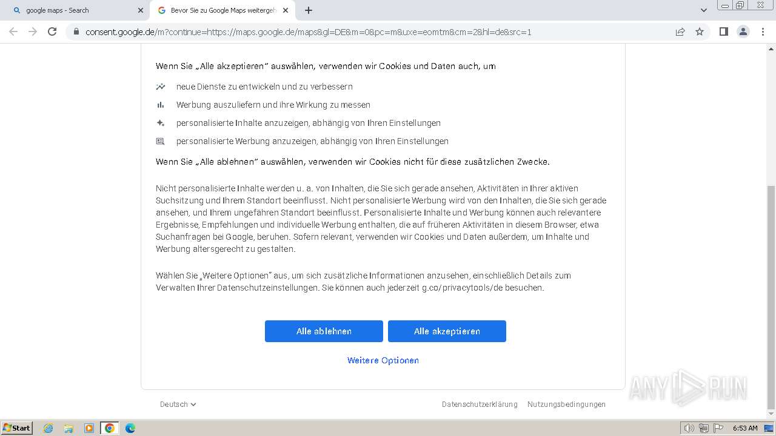The width and height of the screenshot is (776, 436).
Task: Open Weitere Optionen link
Action: [383, 360]
